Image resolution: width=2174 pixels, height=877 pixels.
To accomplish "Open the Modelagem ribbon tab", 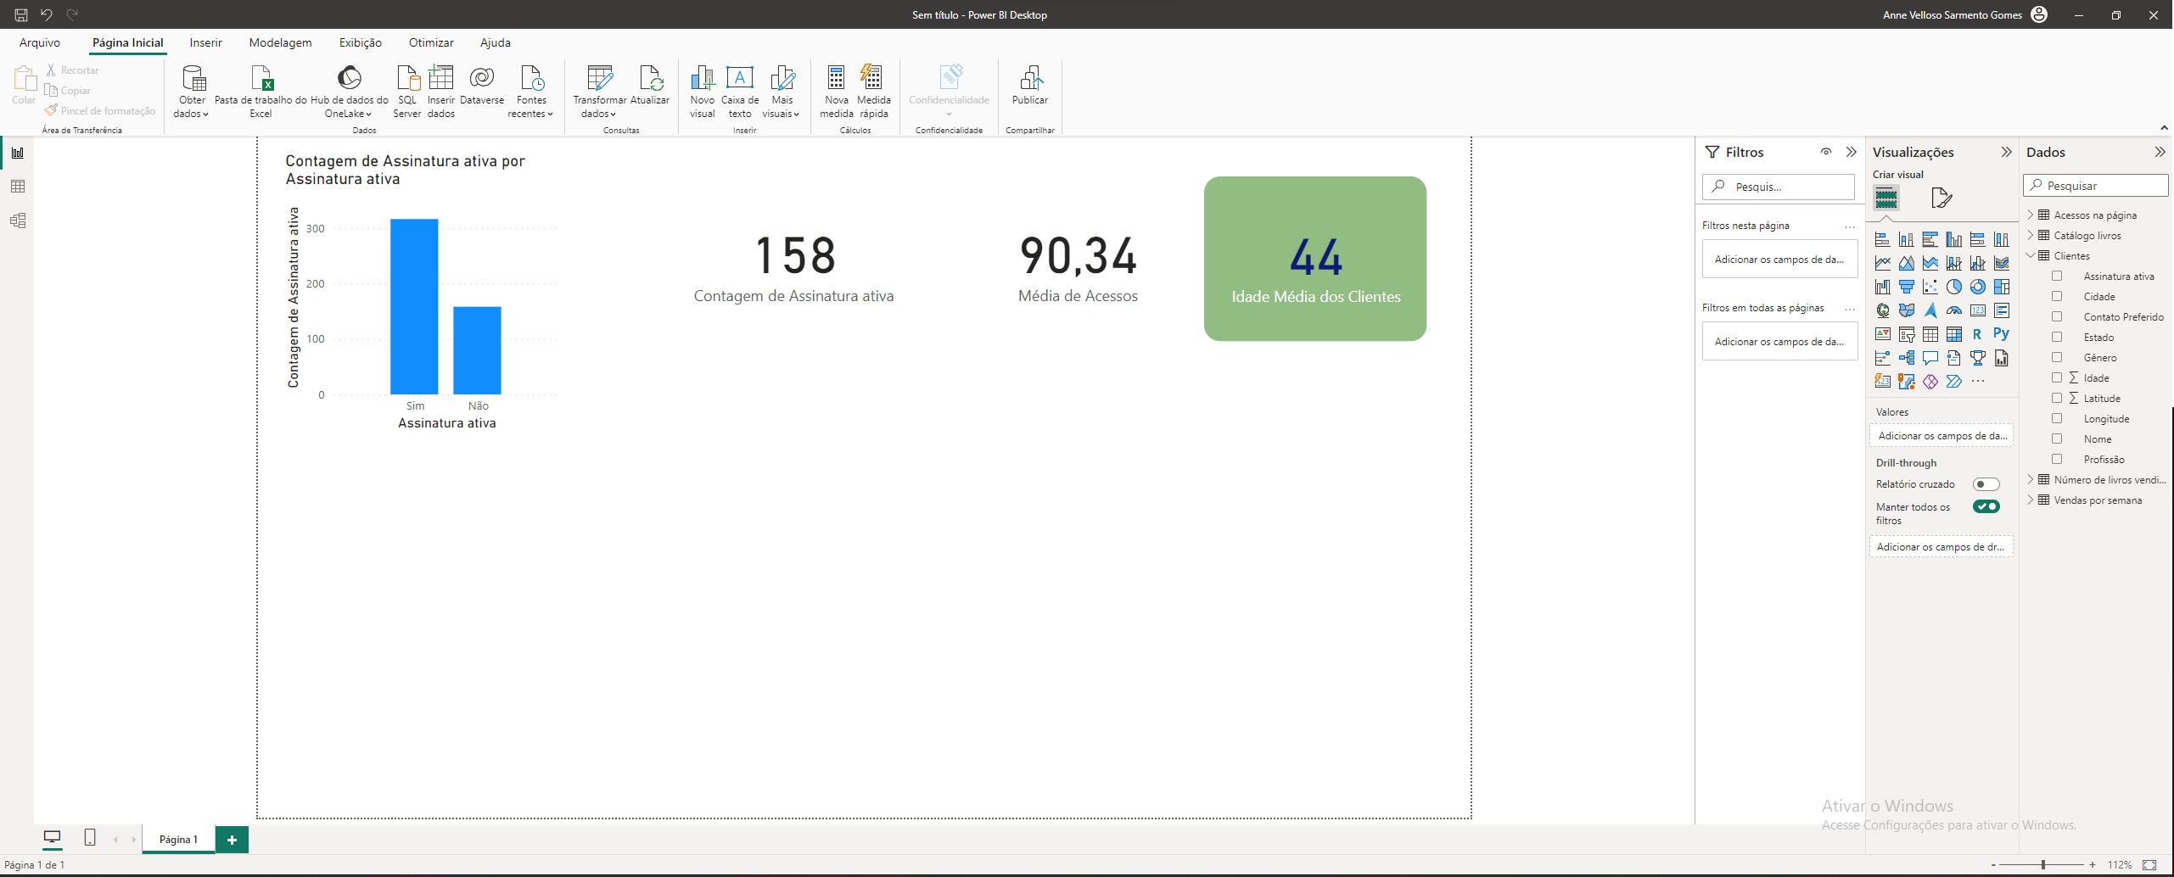I will [x=280, y=42].
